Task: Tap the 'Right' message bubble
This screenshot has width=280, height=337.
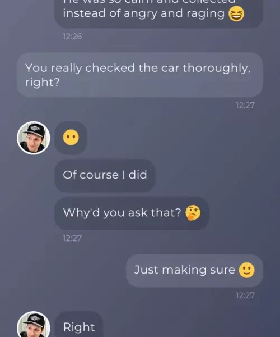Action: [x=78, y=324]
